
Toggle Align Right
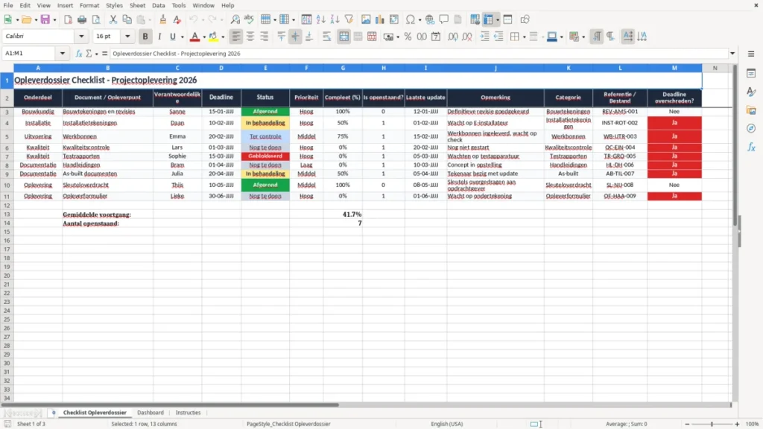coord(265,36)
